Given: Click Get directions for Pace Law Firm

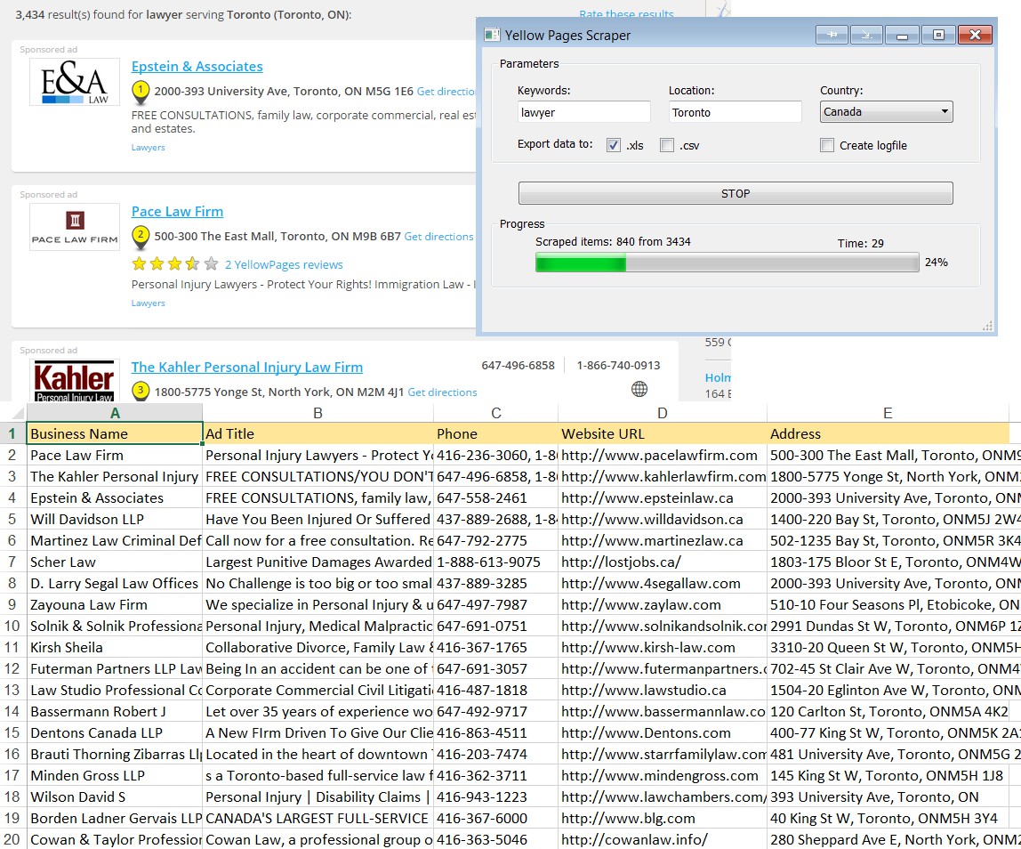Looking at the screenshot, I should pos(438,237).
